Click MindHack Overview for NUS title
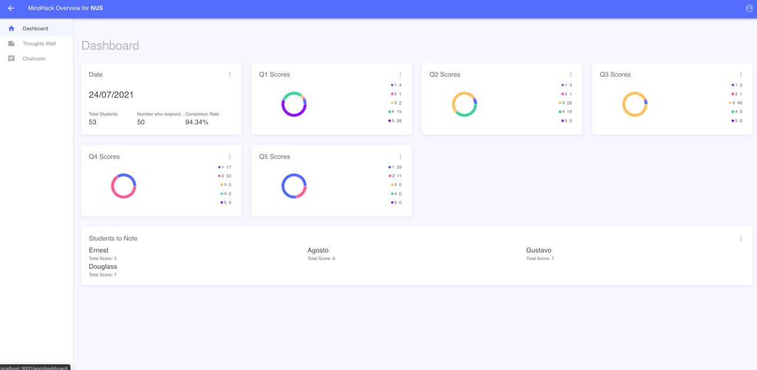The image size is (757, 370). (x=66, y=8)
